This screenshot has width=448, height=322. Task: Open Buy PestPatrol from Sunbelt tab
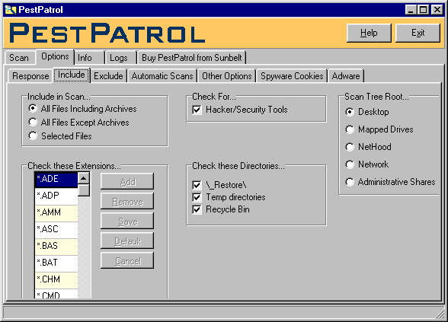pyautogui.click(x=192, y=58)
